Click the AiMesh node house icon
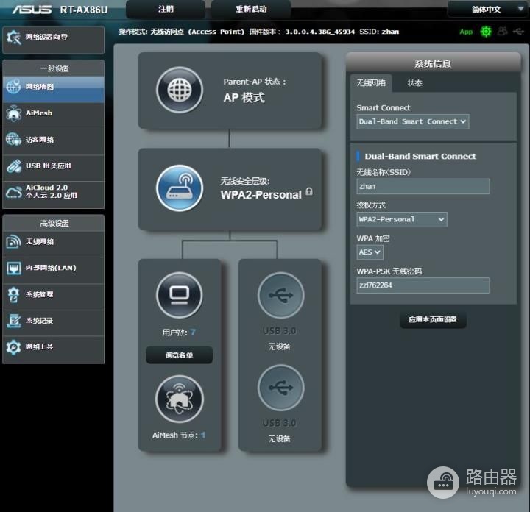The height and width of the screenshot is (512, 530). point(180,399)
